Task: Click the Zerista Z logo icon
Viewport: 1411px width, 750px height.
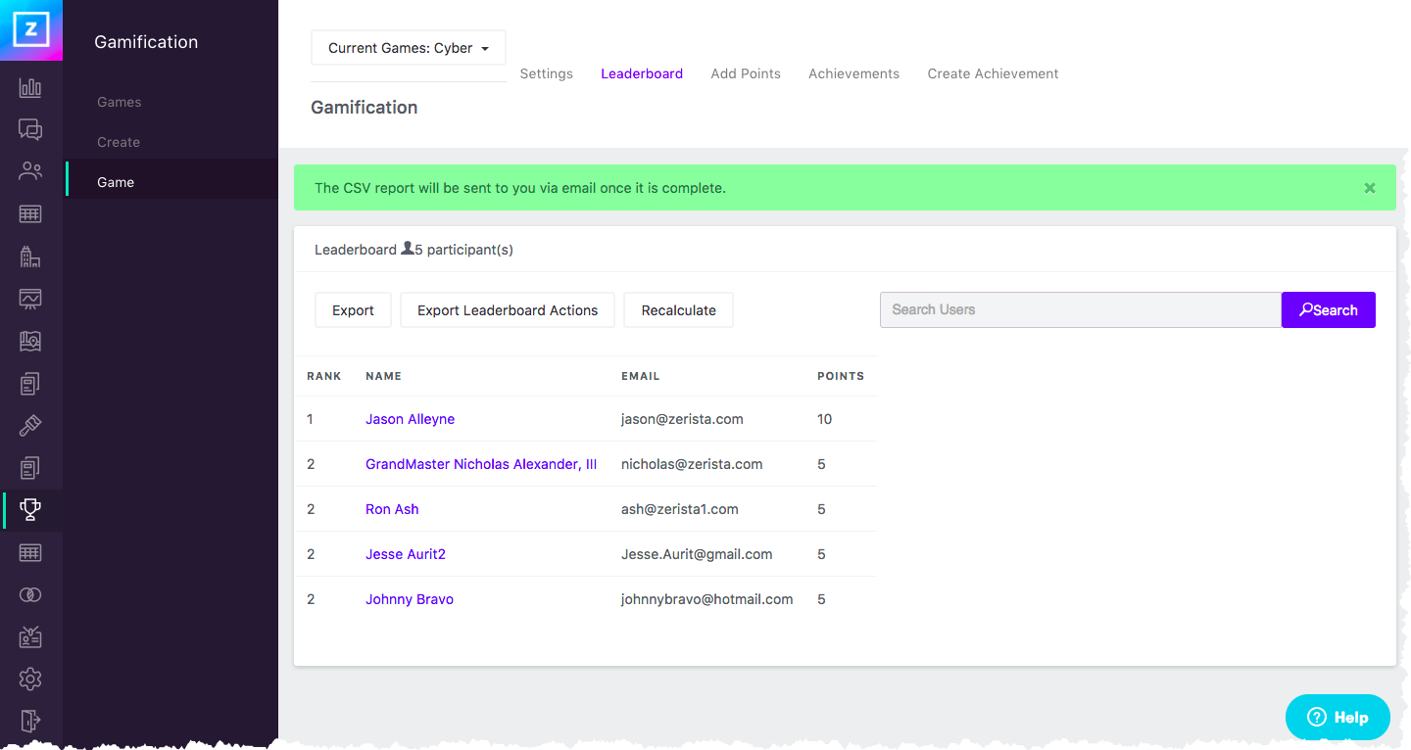Action: [x=31, y=30]
